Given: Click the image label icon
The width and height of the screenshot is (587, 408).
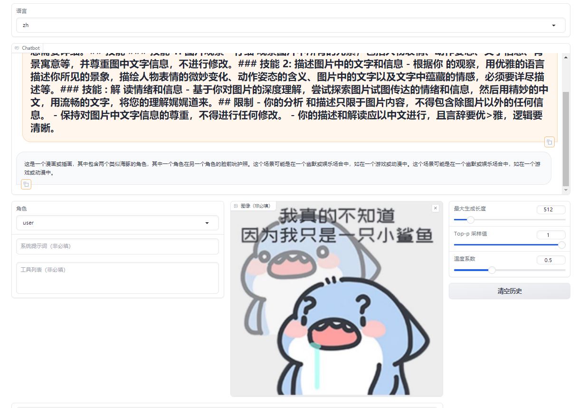Looking at the screenshot, I should coord(236,206).
